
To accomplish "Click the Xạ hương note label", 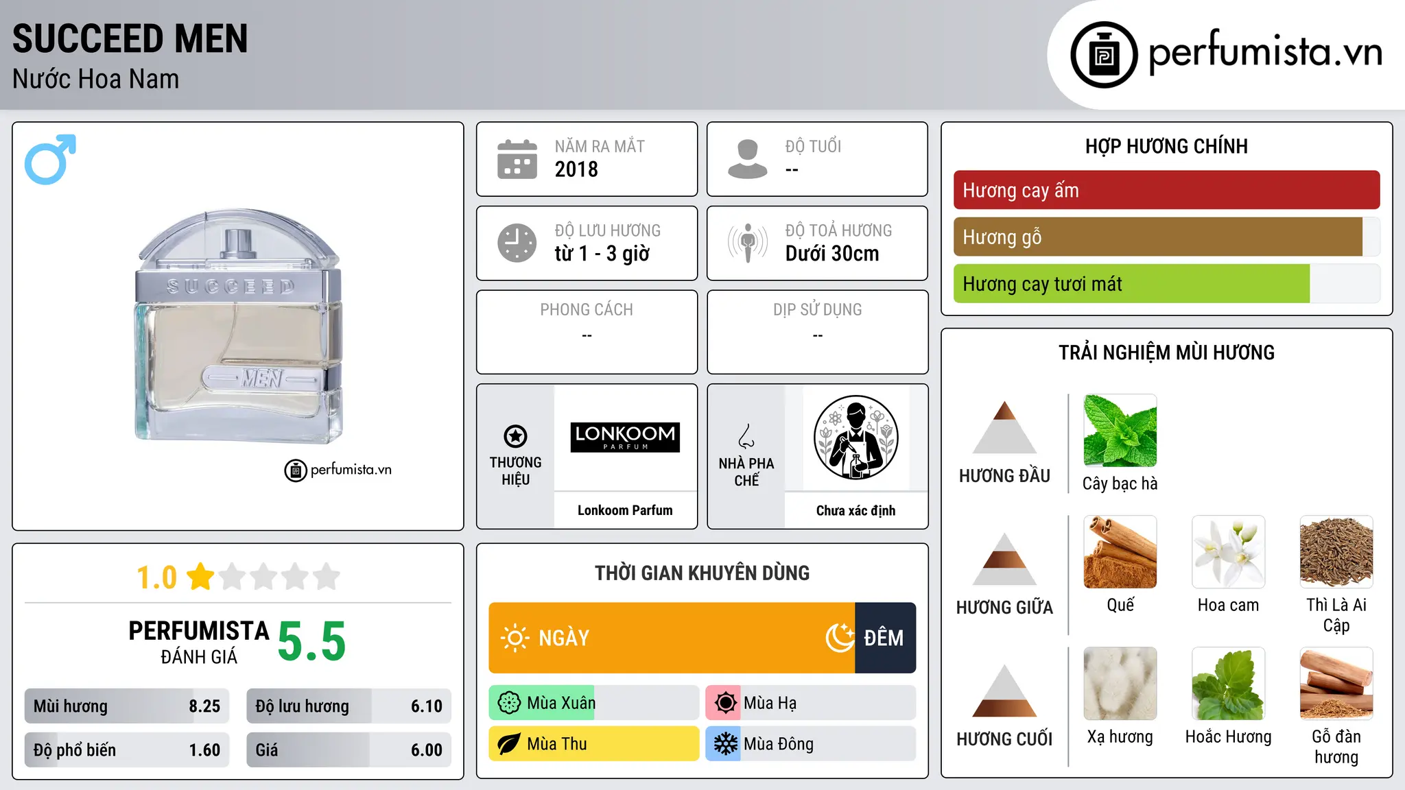I will [x=1120, y=737].
